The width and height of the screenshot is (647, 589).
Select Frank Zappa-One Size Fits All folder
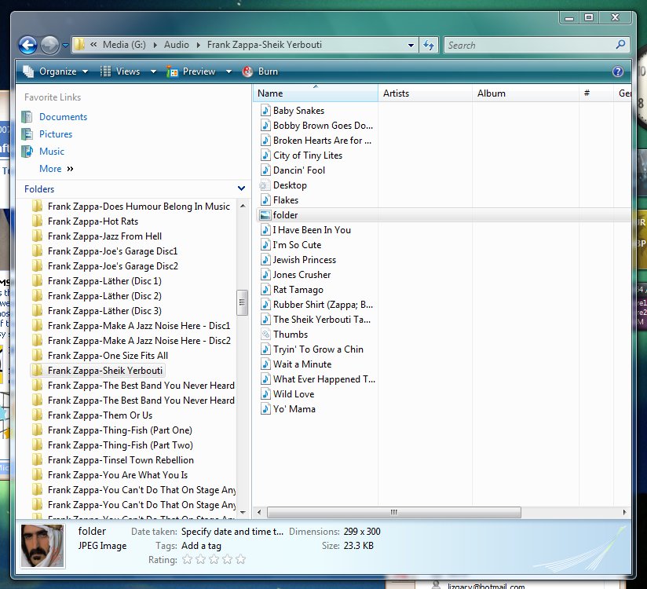pos(108,356)
